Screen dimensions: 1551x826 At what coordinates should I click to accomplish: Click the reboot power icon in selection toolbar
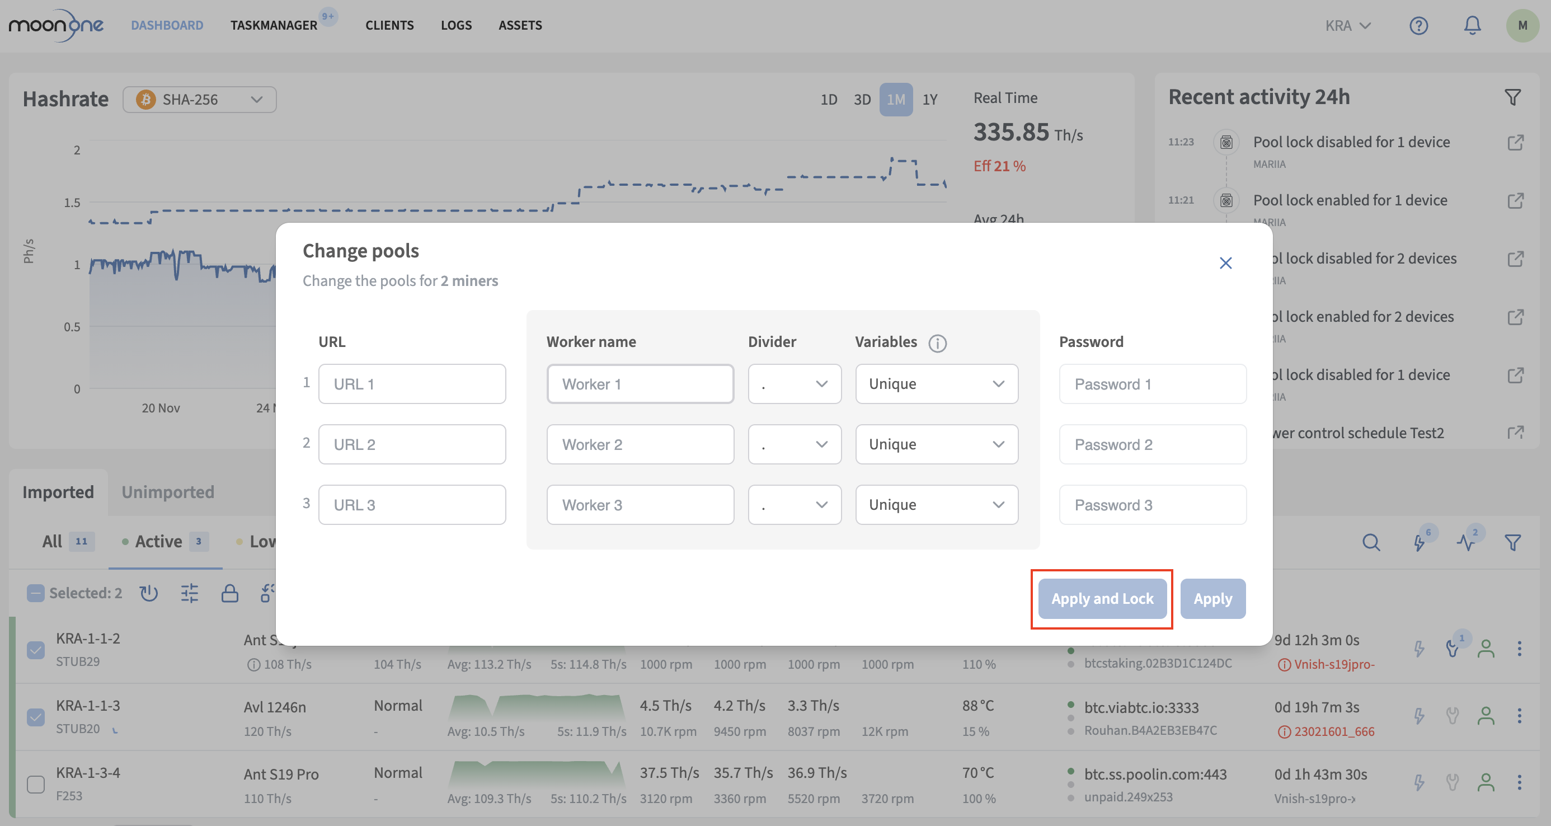[x=149, y=594]
